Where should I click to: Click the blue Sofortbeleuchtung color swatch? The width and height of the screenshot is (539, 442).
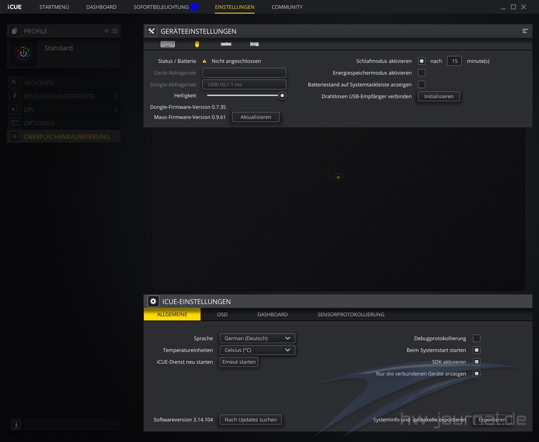click(x=194, y=7)
